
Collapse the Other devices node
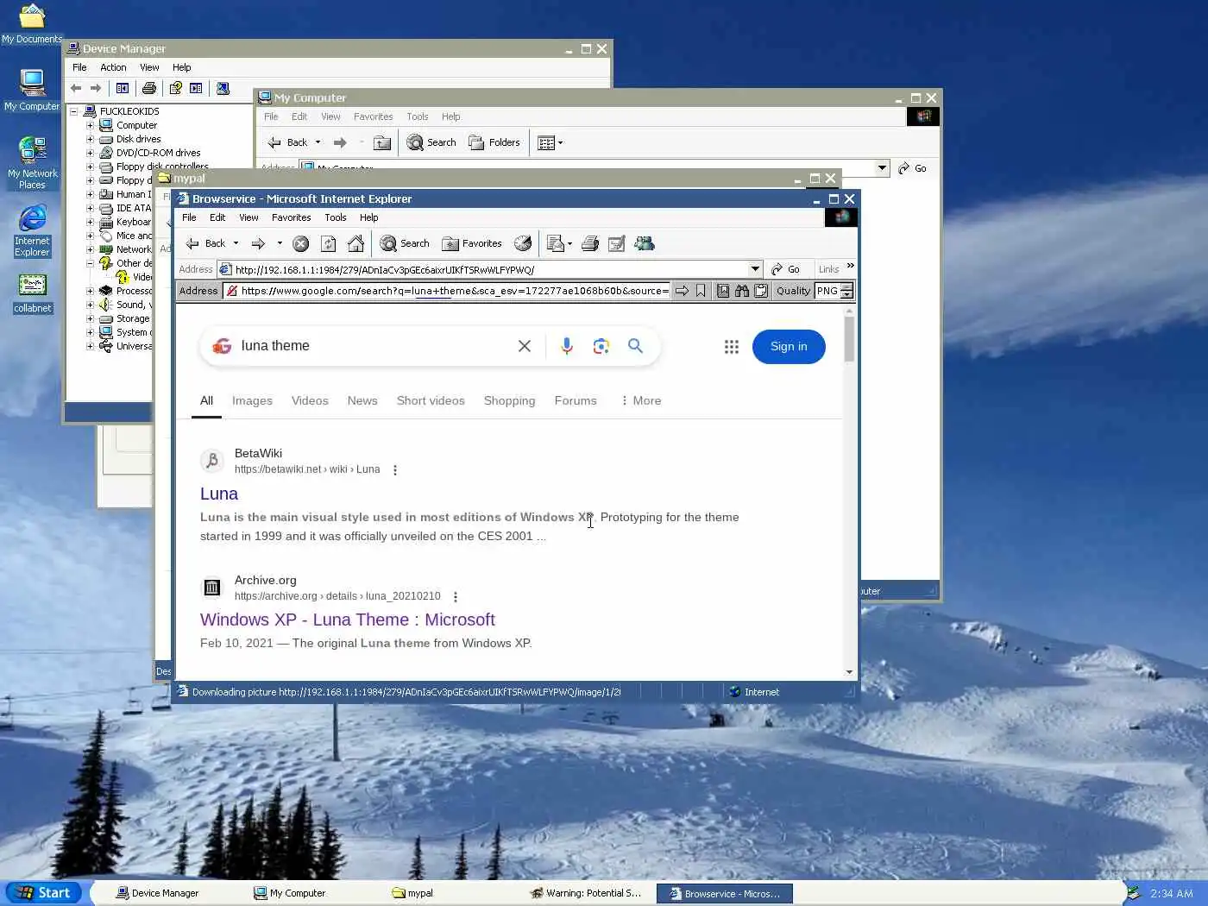pos(90,263)
